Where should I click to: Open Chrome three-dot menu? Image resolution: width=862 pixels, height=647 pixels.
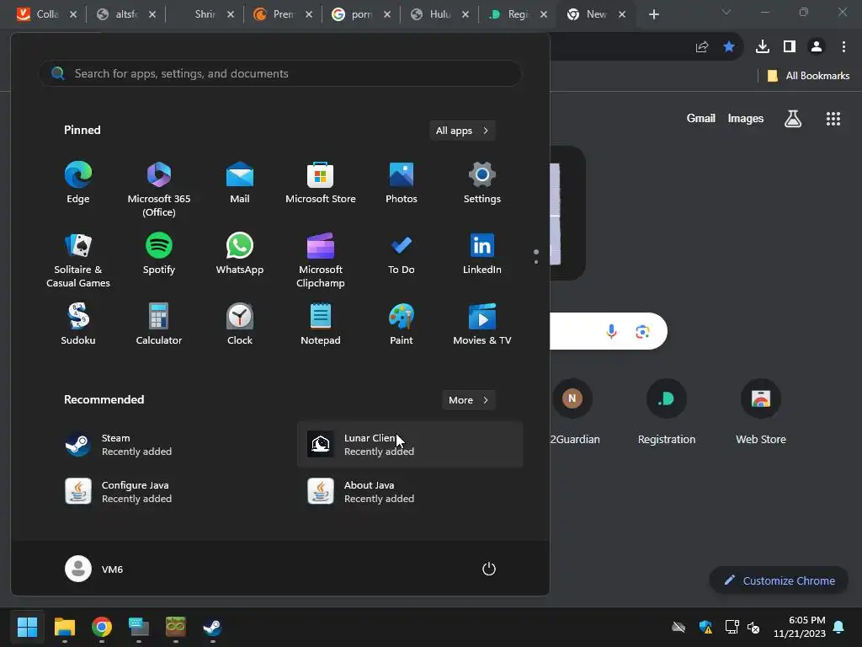coord(843,47)
